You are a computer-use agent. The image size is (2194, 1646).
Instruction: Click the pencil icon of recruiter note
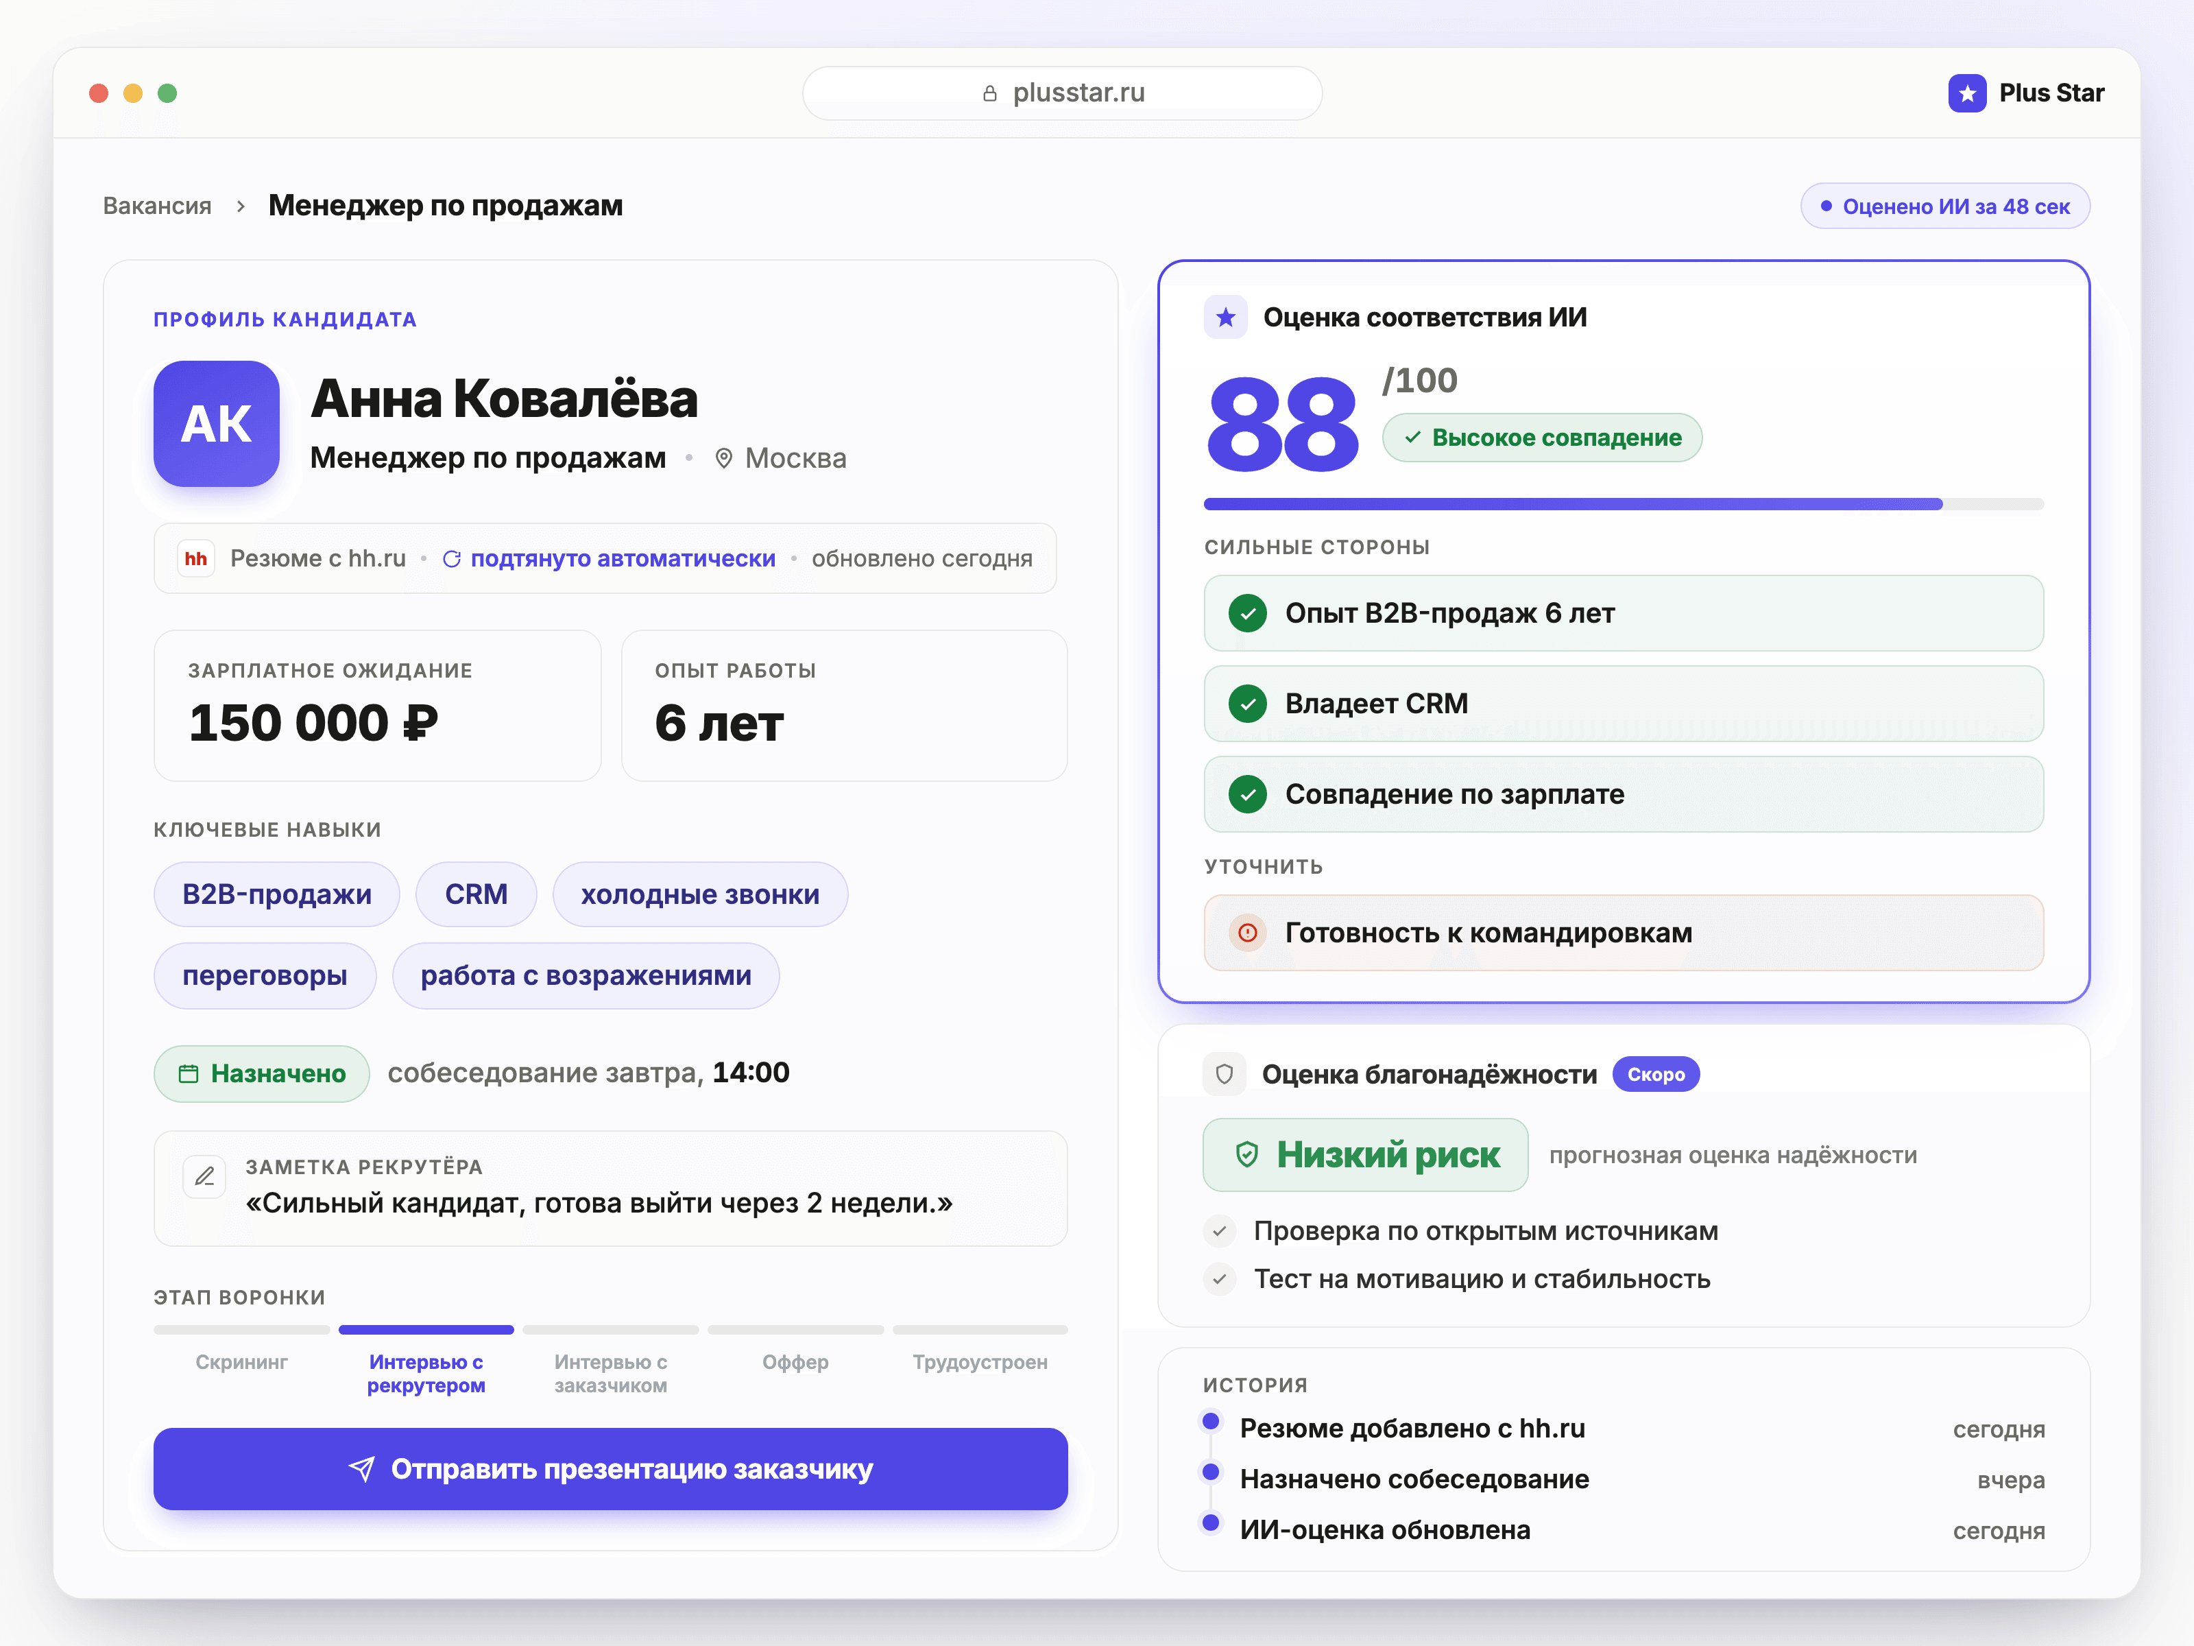pos(205,1177)
